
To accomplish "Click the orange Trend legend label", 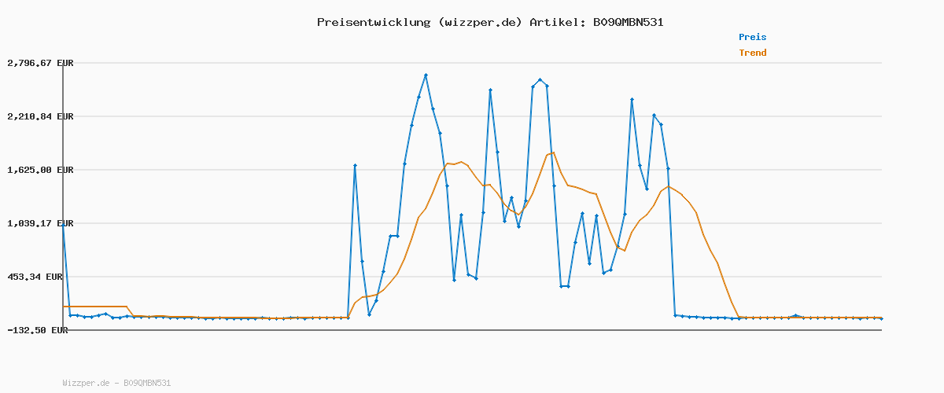I will [x=752, y=53].
